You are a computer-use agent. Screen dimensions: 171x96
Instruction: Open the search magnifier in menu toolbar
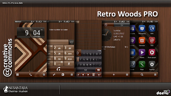[x=142, y=75]
